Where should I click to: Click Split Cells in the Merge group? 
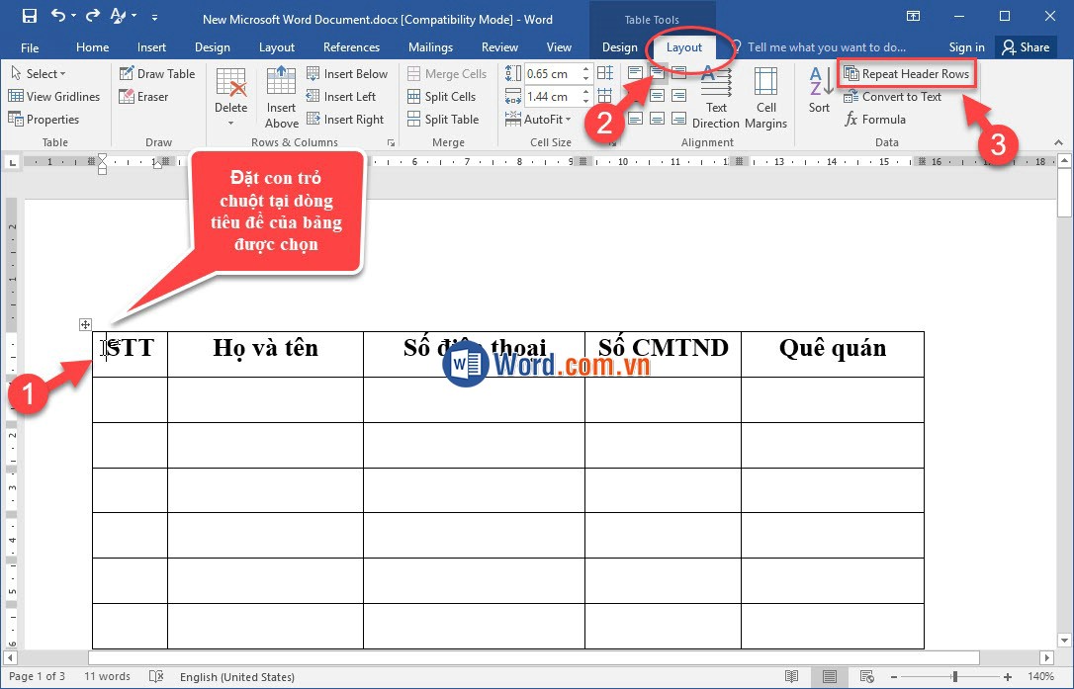coord(443,96)
